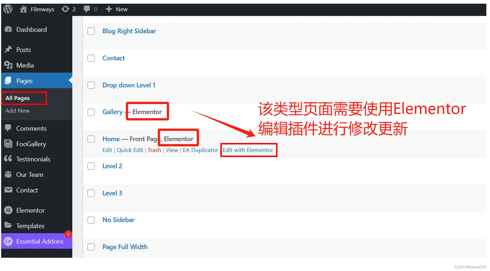Click the Essential Addons EA icon
The width and height of the screenshot is (490, 271).
(8, 241)
